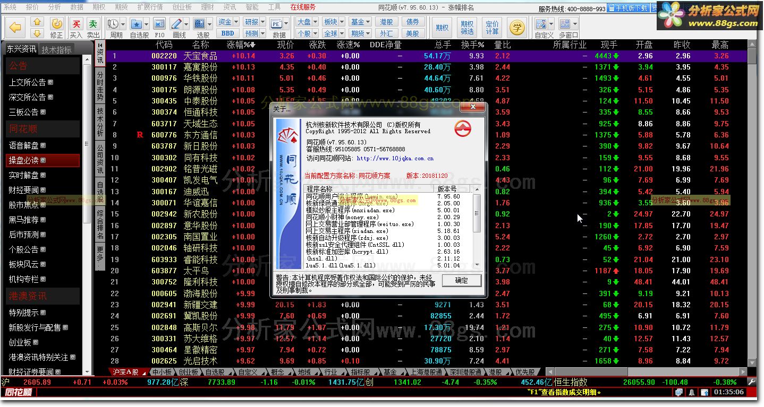This screenshot has width=764, height=407.
Task: Open the 在线服务 menu
Action: (x=303, y=7)
